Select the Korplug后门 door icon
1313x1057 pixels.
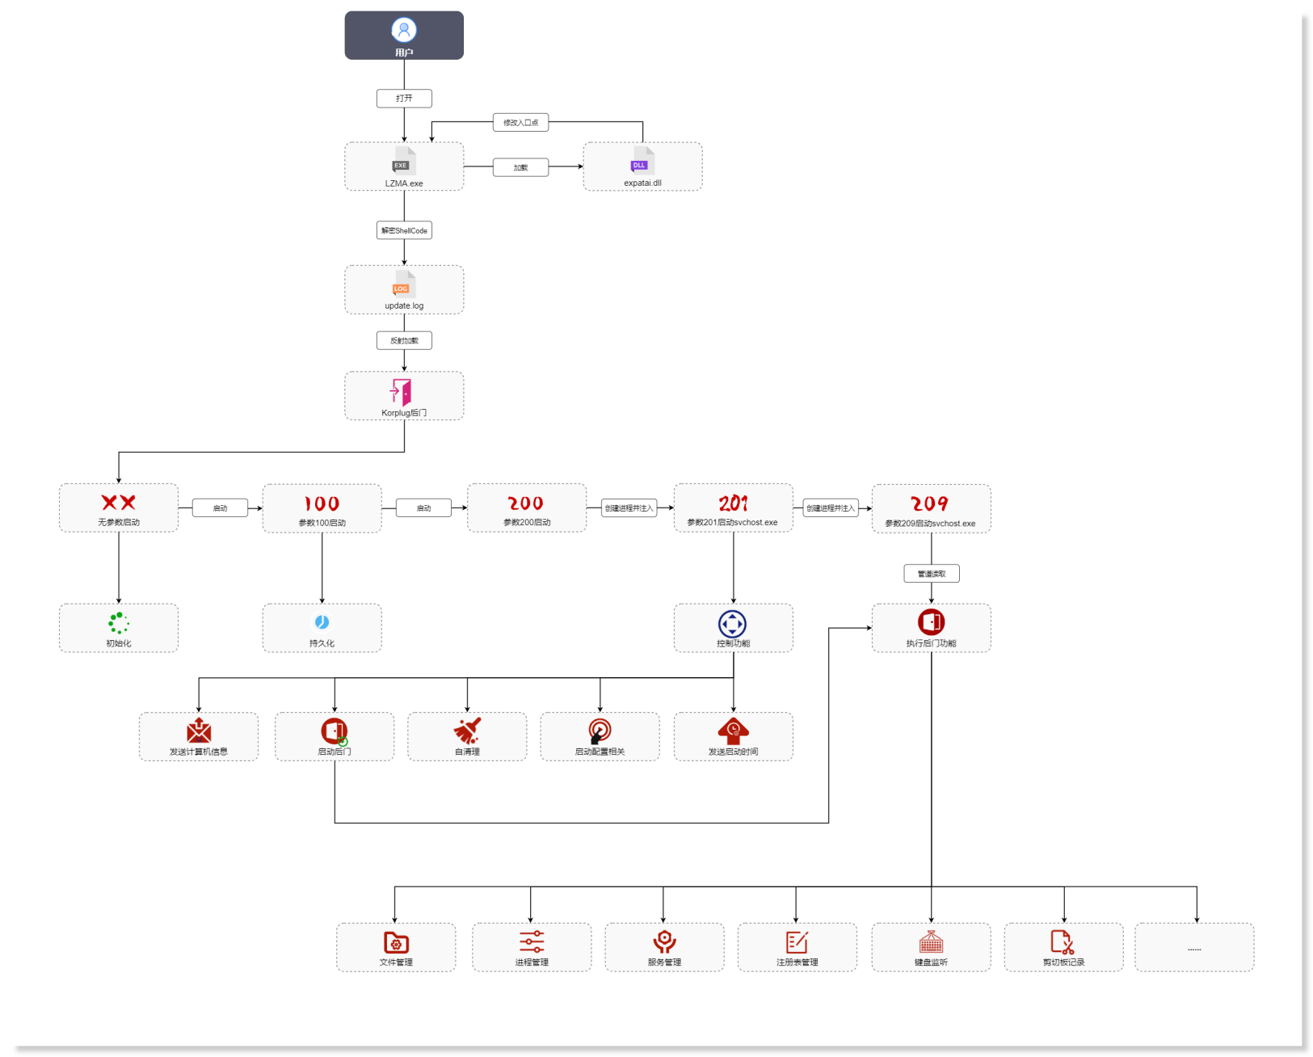point(402,392)
